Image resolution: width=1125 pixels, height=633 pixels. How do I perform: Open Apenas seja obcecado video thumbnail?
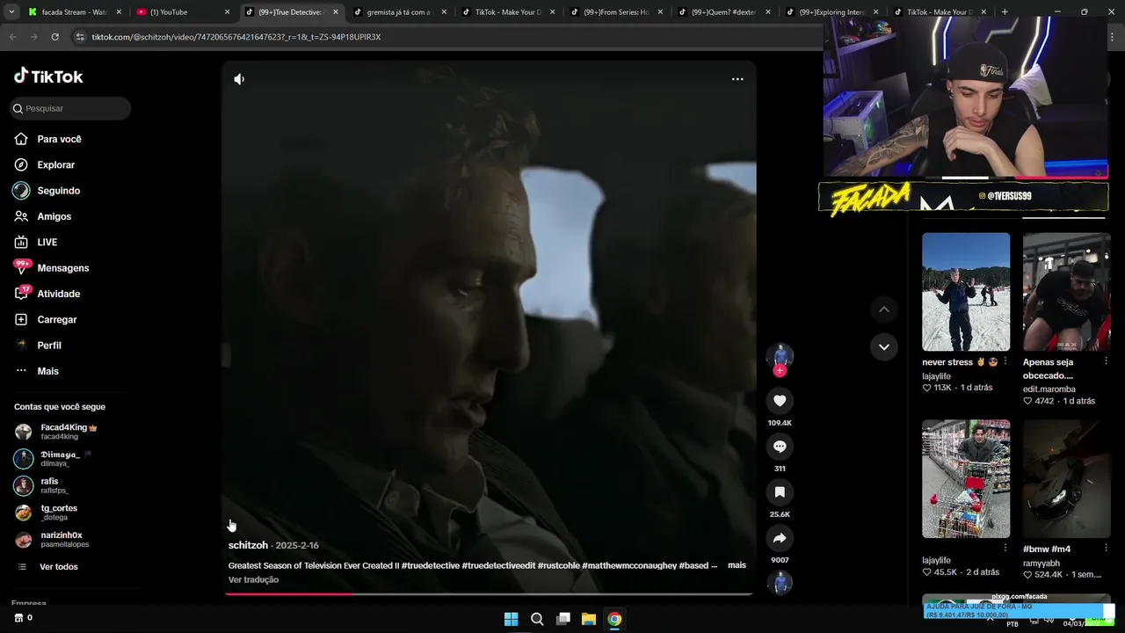tap(1066, 292)
